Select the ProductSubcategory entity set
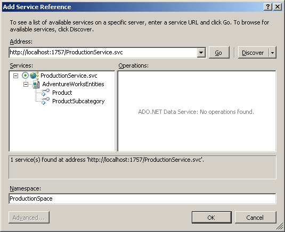The width and height of the screenshot is (285, 232). point(78,101)
